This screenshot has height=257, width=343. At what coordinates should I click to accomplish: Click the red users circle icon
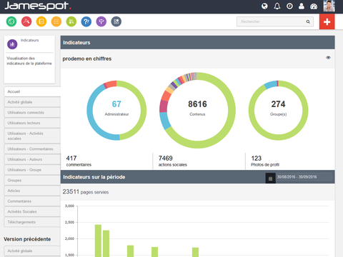(x=26, y=21)
